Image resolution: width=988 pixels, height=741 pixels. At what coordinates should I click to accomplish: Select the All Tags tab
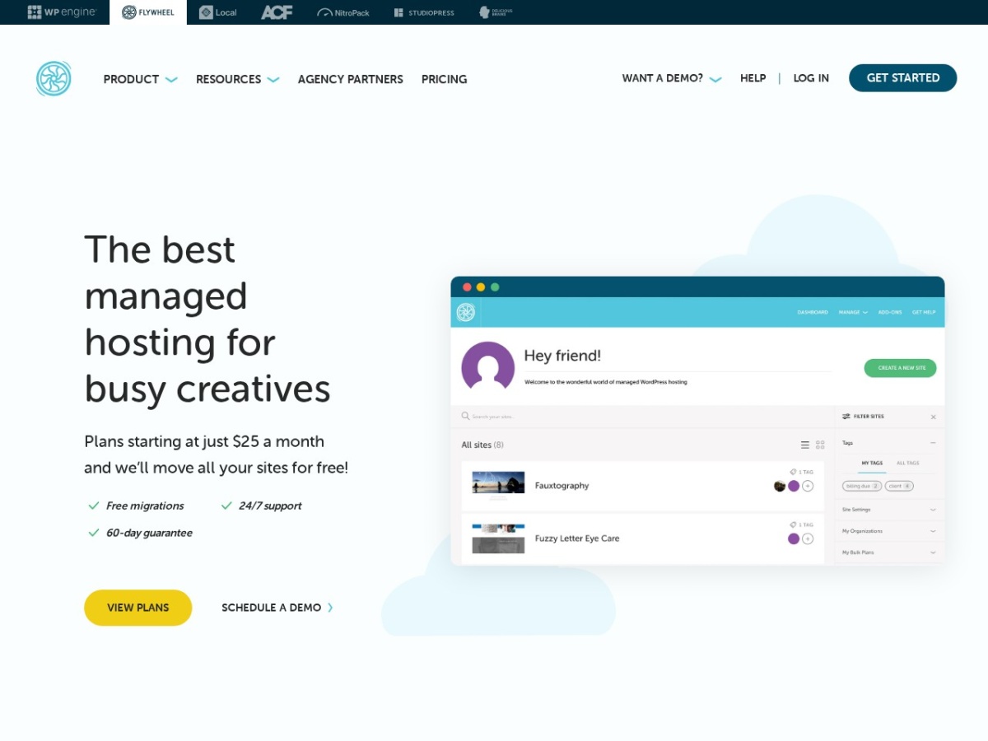908,464
